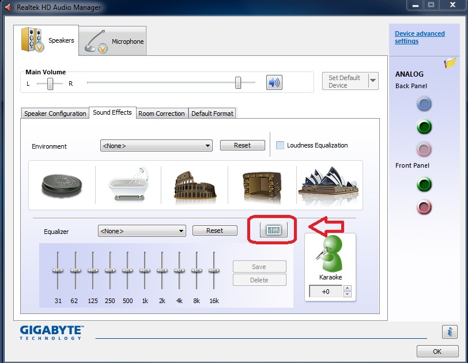Click the pink front panel jack
468x363 pixels.
[424, 207]
